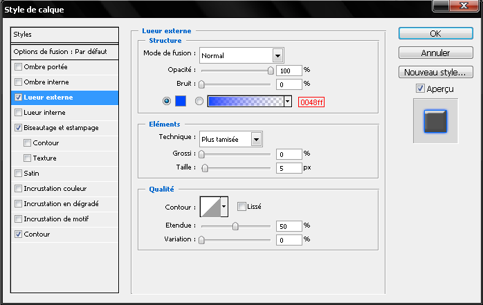Image resolution: width=483 pixels, height=305 pixels.
Task: Enable the Ombre interne checkbox
Action: coord(18,82)
